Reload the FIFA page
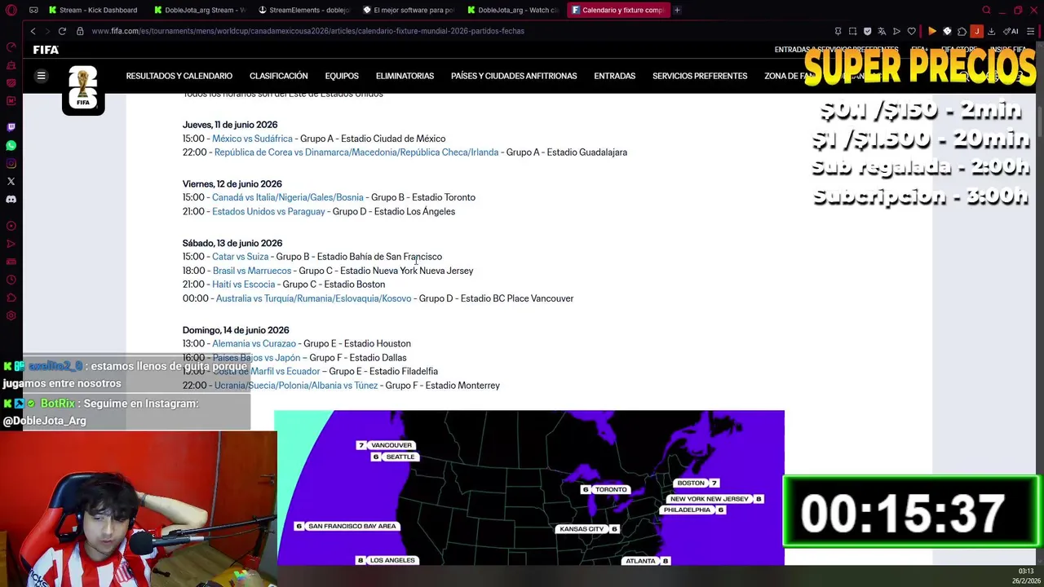 [62, 31]
